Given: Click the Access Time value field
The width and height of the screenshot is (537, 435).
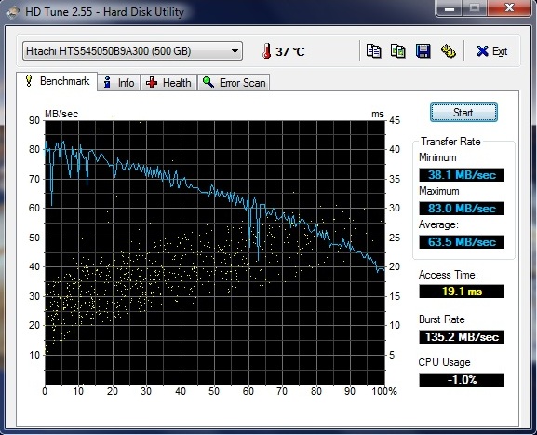Looking at the screenshot, I should [462, 292].
